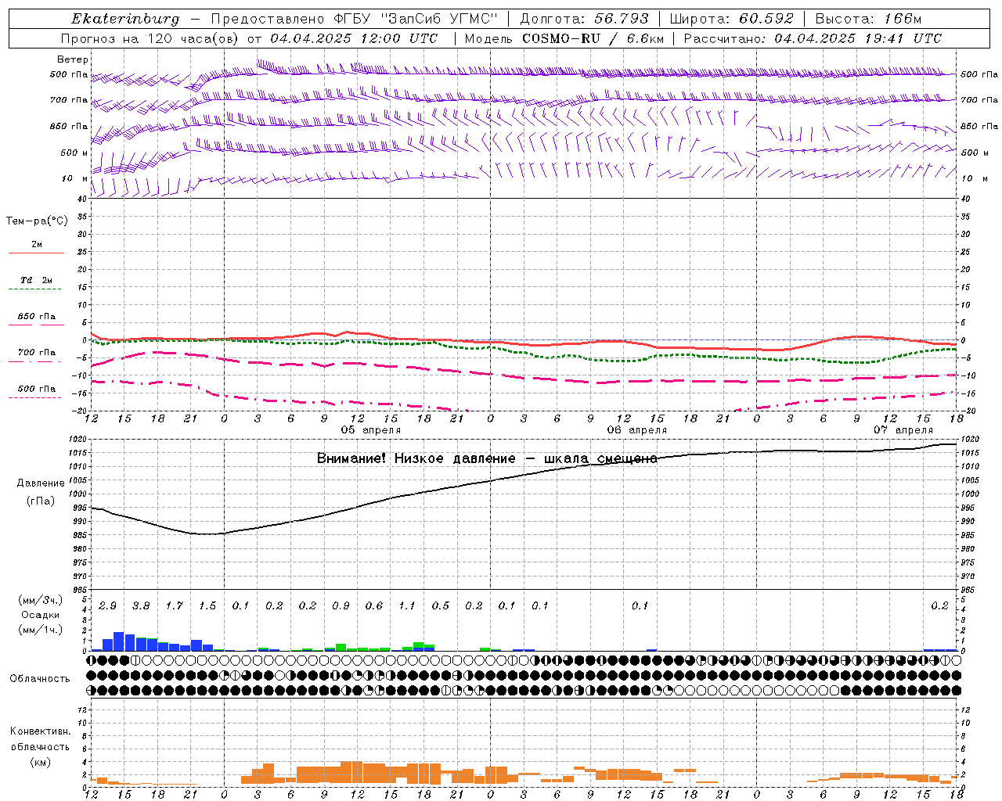The width and height of the screenshot is (1002, 801).
Task: Click the '05 апреля' date label
Action: click(370, 430)
